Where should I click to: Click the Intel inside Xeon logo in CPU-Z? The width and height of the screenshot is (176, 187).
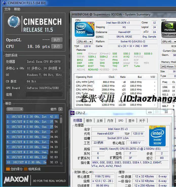click(157, 136)
